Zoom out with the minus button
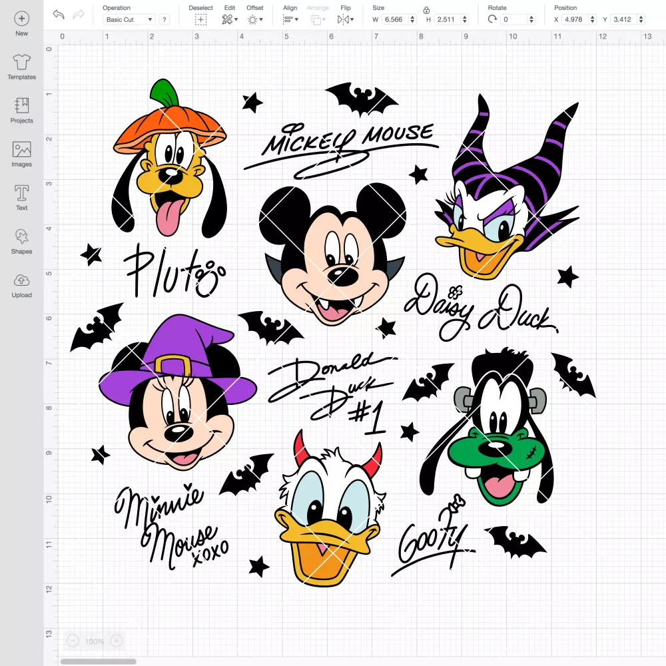Image resolution: width=666 pixels, height=666 pixels. click(x=73, y=641)
